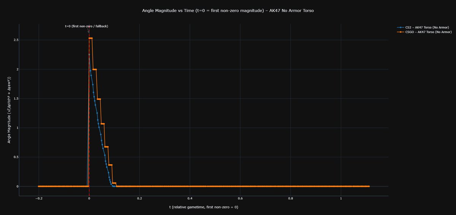Viewport: 456px width, 215px height.
Task: Click the blue CS2 legend line marker
Action: pos(400,27)
